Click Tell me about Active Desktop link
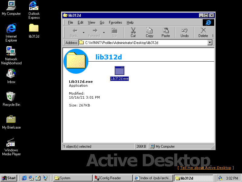Viewport: 242px width, 182px height. (x=205, y=168)
